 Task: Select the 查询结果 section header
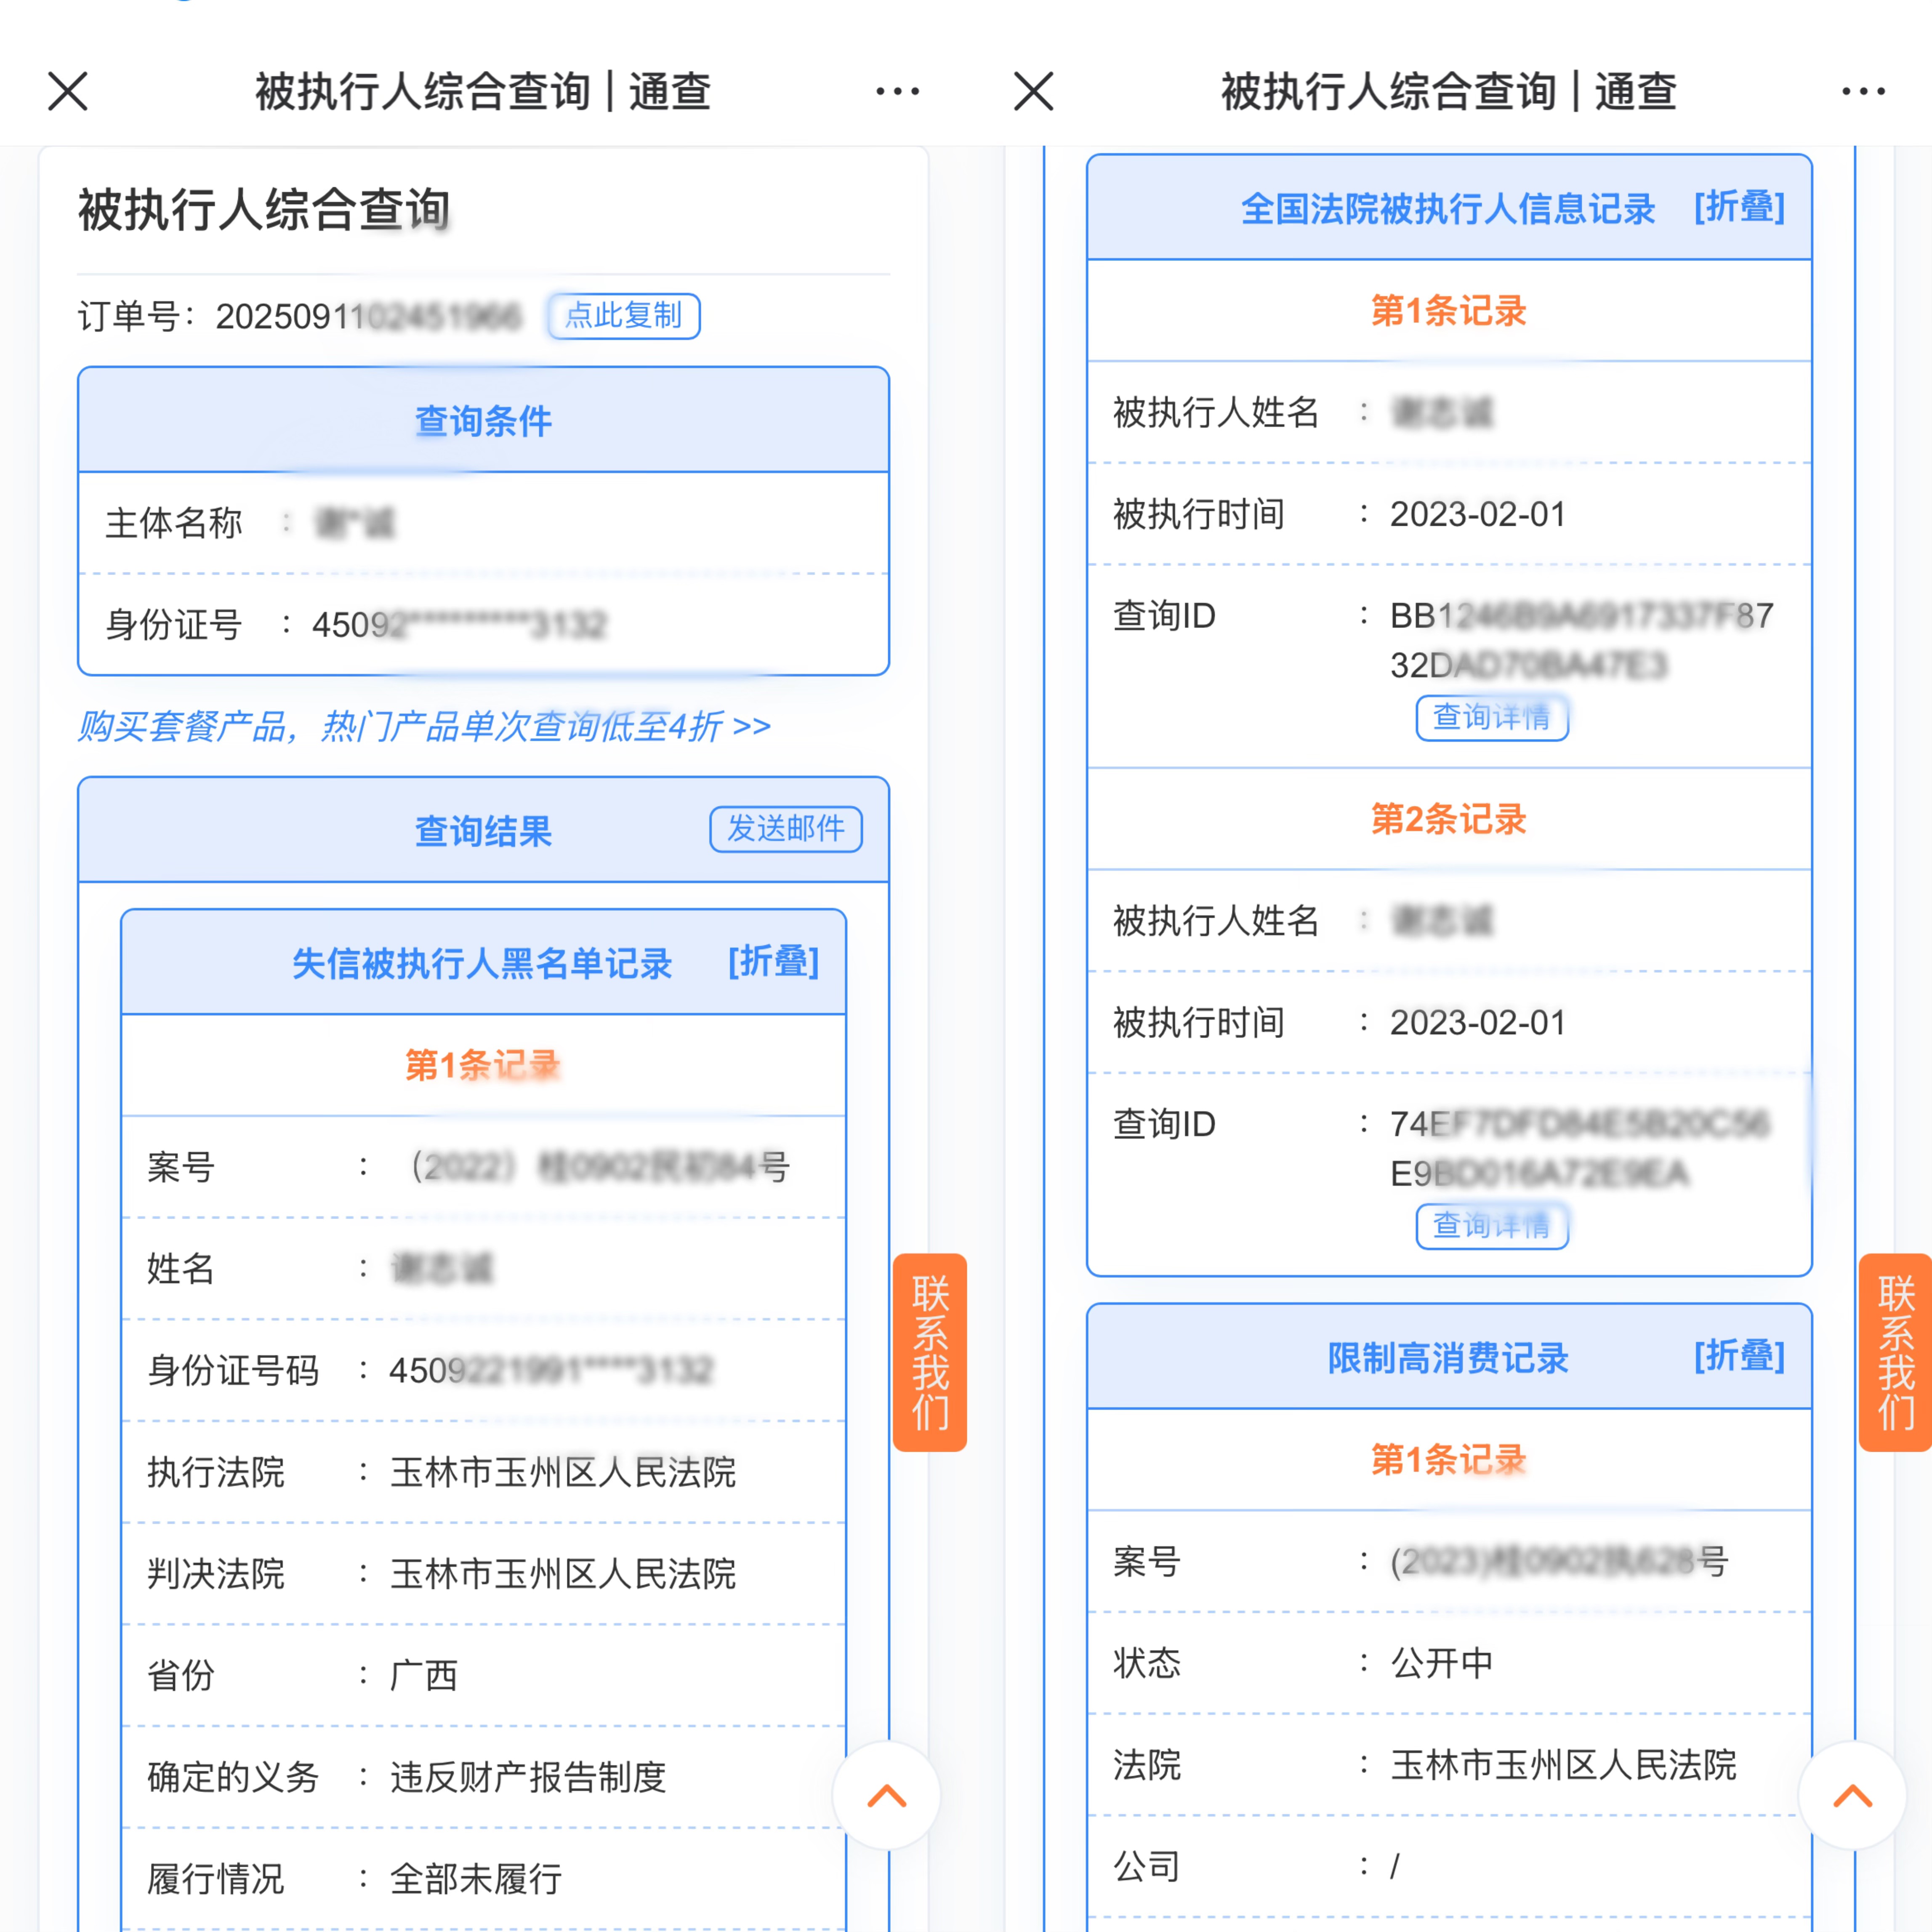coord(483,830)
